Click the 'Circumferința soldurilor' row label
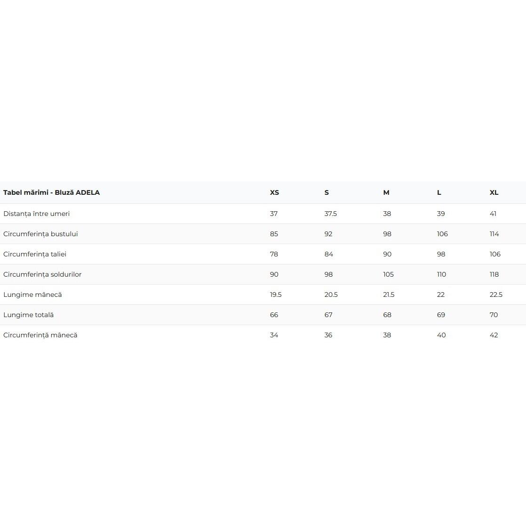Viewport: 526px width, 526px height. [42, 274]
